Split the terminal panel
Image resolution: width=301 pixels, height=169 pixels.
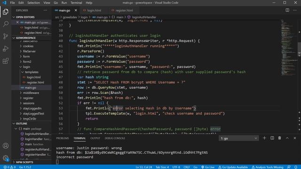[x=272, y=138]
